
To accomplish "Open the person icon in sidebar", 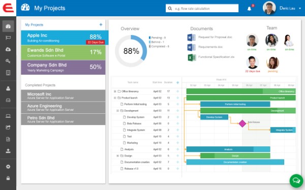I will (8, 88).
